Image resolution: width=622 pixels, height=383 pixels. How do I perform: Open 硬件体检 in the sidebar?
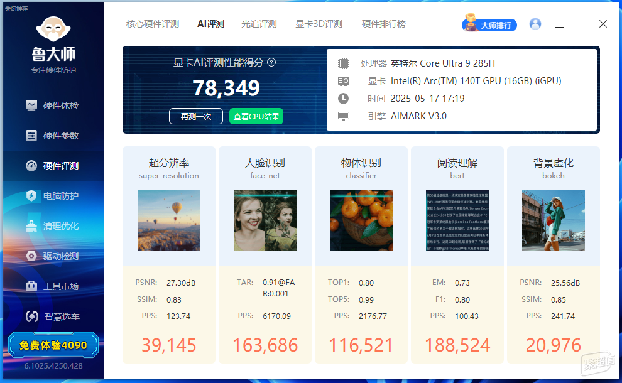pos(52,105)
